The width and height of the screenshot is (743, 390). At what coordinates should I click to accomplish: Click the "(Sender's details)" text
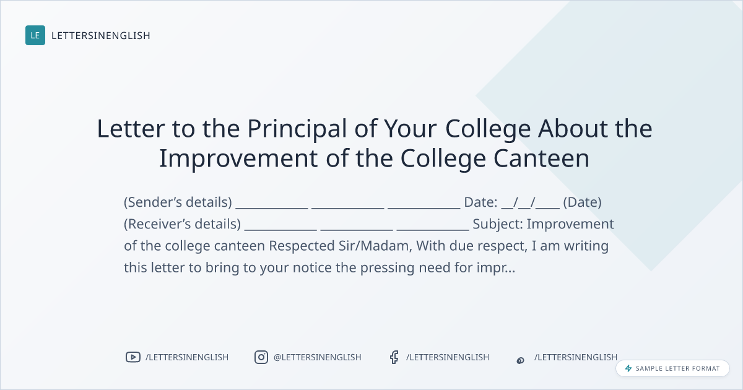(x=178, y=202)
